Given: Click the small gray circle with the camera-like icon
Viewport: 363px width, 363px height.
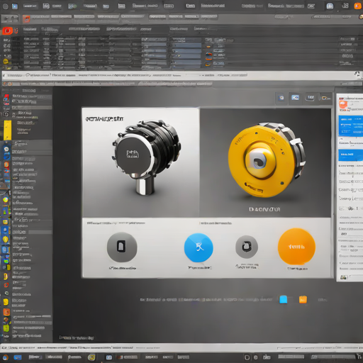Looking at the screenshot, I should coord(247,247).
